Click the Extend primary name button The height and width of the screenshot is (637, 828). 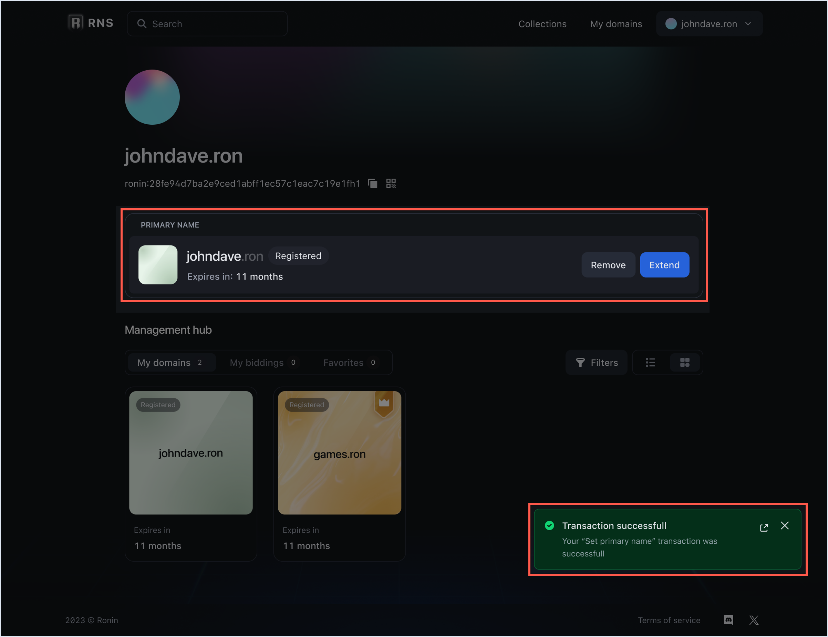664,265
